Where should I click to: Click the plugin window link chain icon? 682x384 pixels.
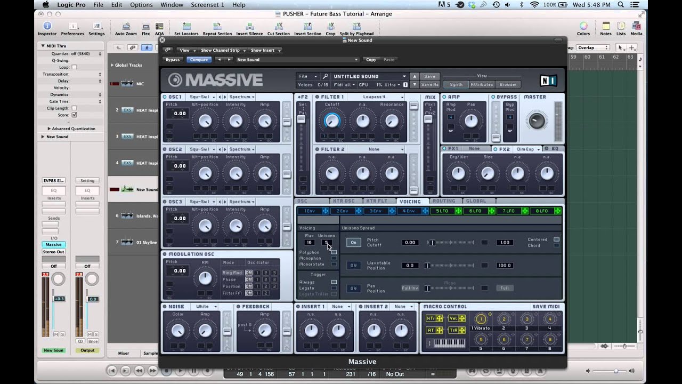coord(168,50)
